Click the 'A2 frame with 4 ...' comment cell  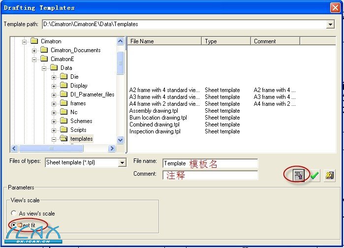pyautogui.click(x=275, y=90)
